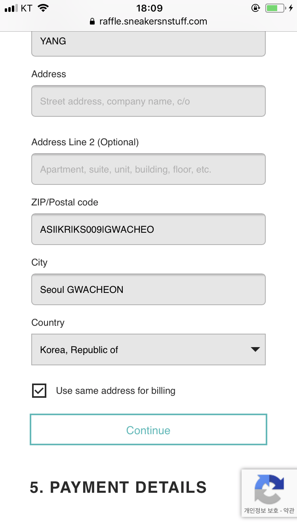
Task: Tap the Continue button
Action: point(148,430)
